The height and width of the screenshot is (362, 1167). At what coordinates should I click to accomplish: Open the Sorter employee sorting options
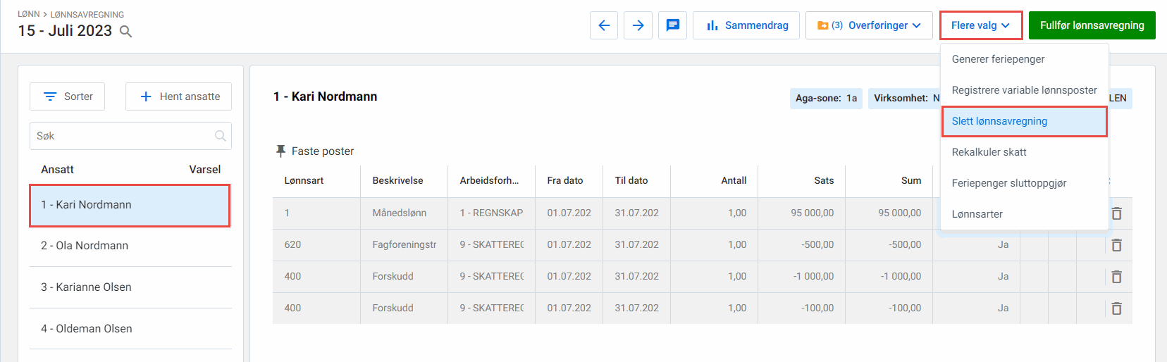68,96
